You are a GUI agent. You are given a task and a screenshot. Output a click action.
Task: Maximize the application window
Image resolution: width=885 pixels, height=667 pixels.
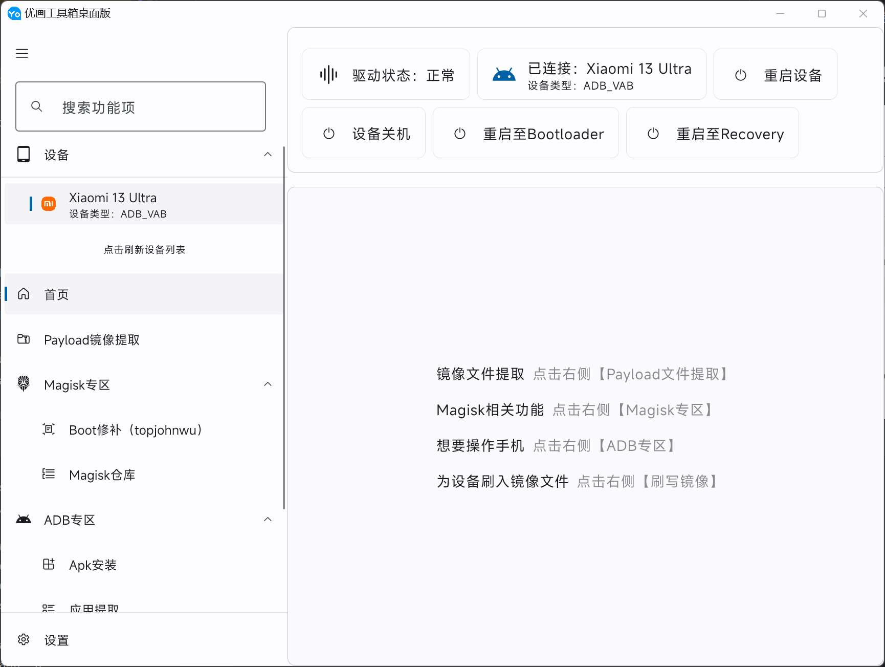coord(822,13)
